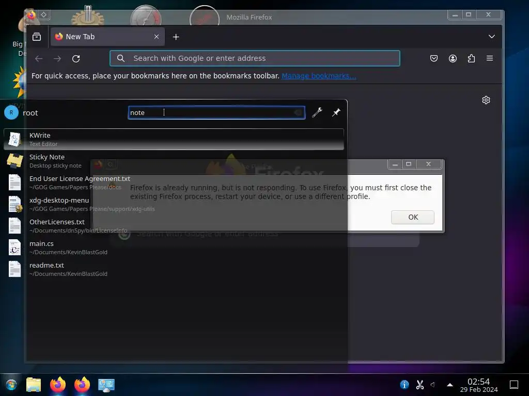Open OtherLicenses.txt search result
The height and width of the screenshot is (396, 529).
point(174,226)
